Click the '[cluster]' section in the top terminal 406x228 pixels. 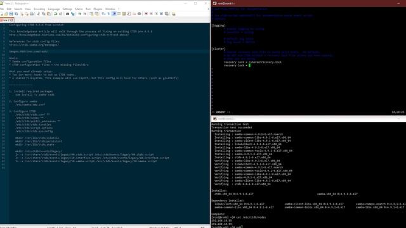coord(218,49)
